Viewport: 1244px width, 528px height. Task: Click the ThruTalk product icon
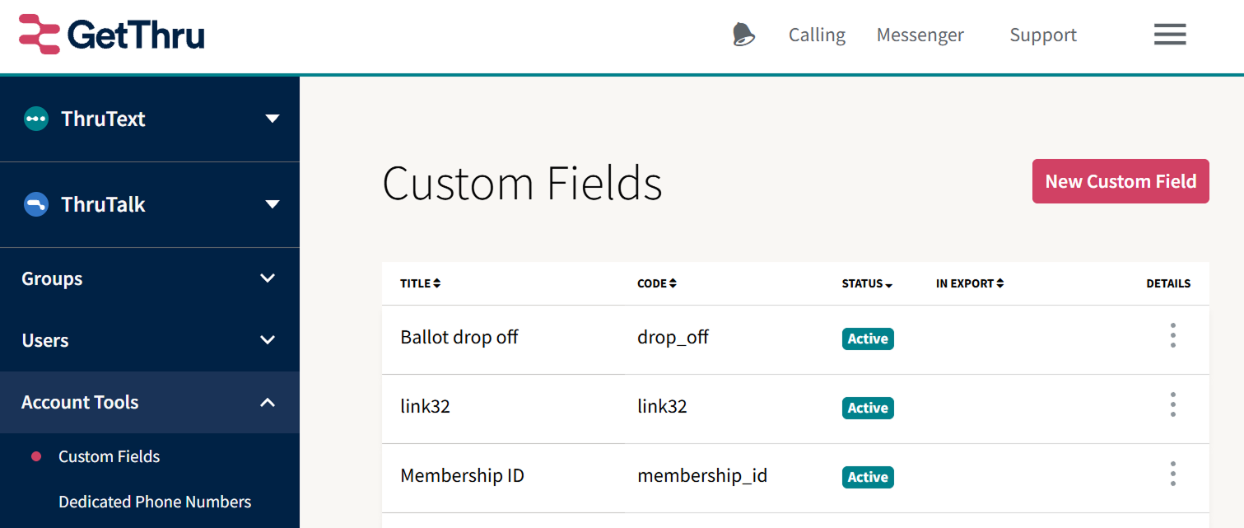pyautogui.click(x=36, y=204)
